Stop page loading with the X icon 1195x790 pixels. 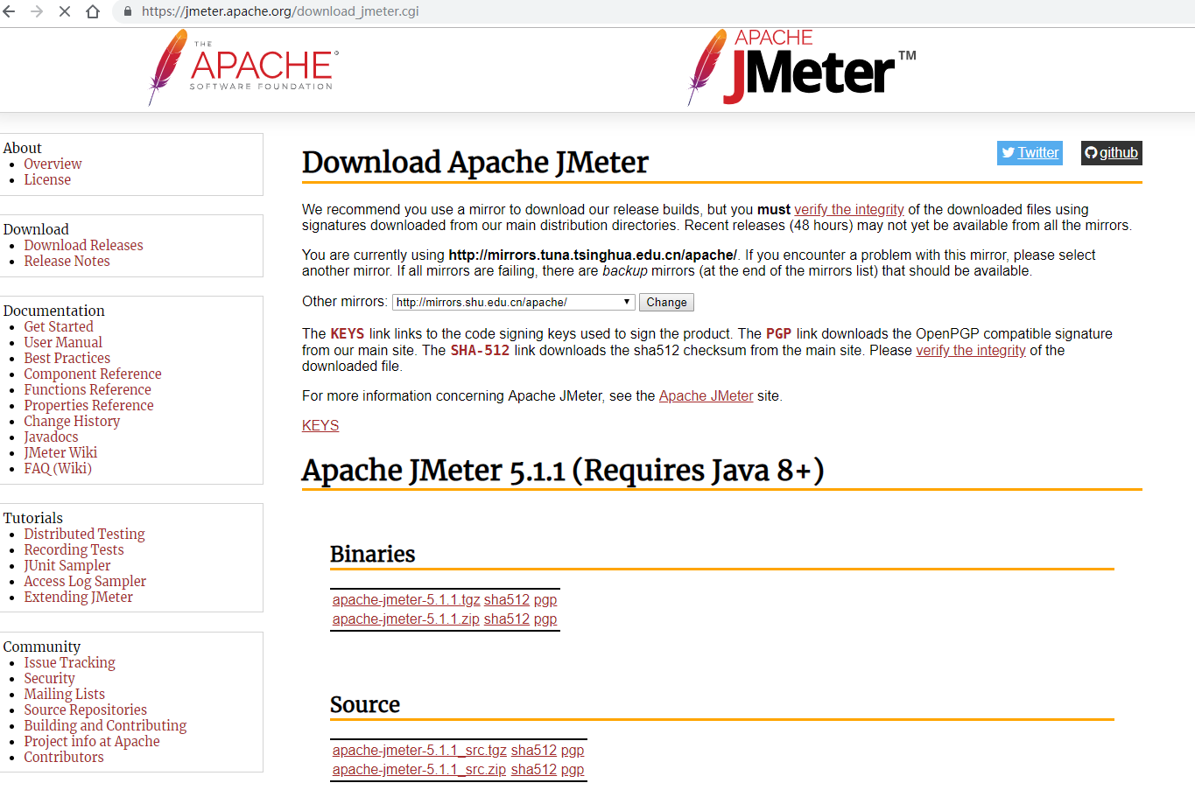tap(65, 11)
